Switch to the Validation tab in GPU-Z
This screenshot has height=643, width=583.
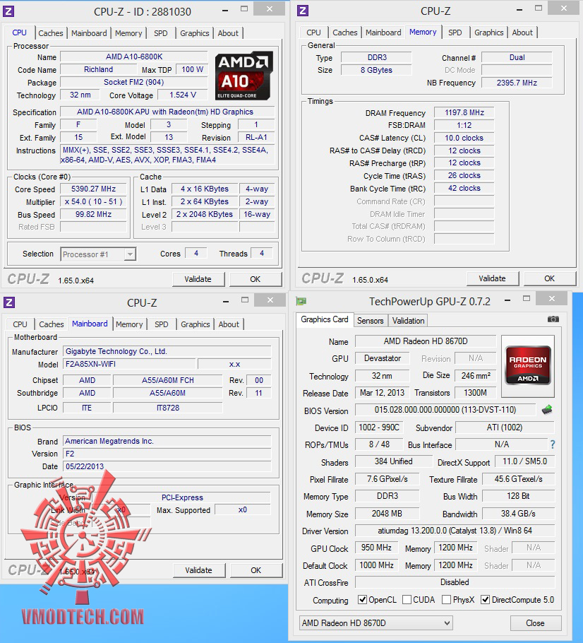point(408,321)
